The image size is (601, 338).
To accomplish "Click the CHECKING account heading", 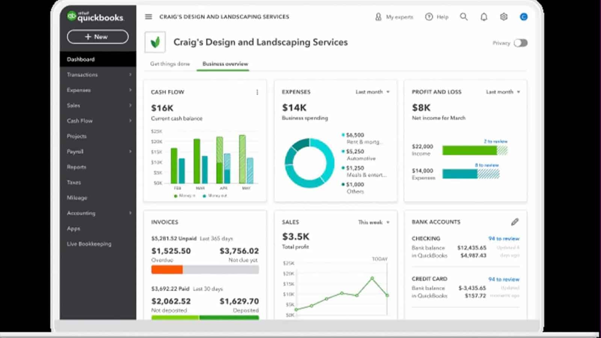I will point(426,238).
